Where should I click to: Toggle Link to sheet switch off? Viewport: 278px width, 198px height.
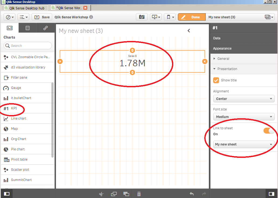pyautogui.click(x=269, y=131)
